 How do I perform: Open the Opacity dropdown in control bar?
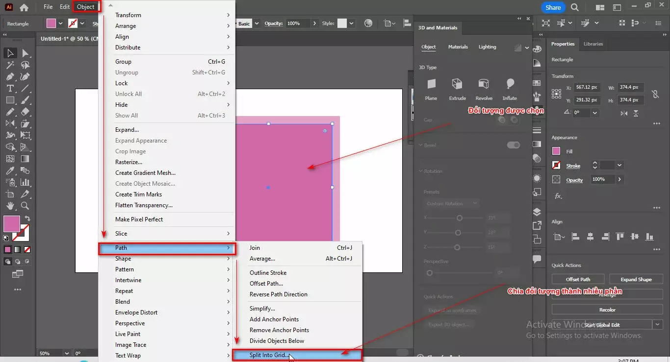pos(314,24)
